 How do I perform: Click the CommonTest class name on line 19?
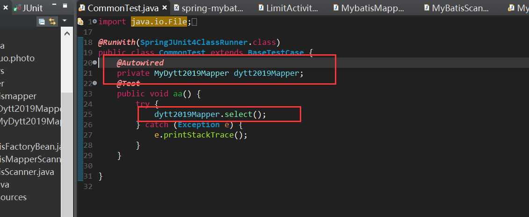coord(182,53)
